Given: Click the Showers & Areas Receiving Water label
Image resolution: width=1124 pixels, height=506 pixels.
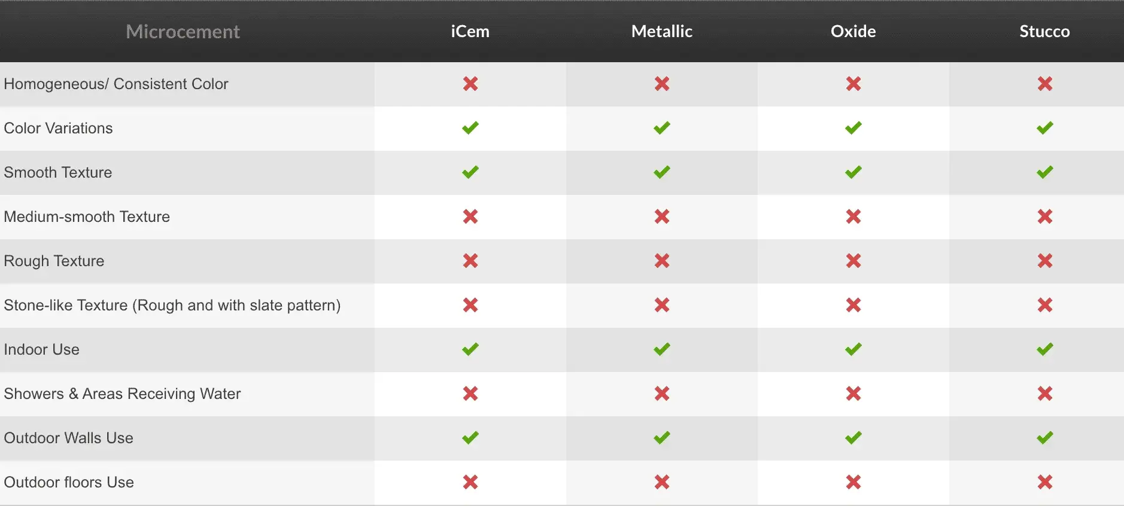Looking at the screenshot, I should [123, 394].
